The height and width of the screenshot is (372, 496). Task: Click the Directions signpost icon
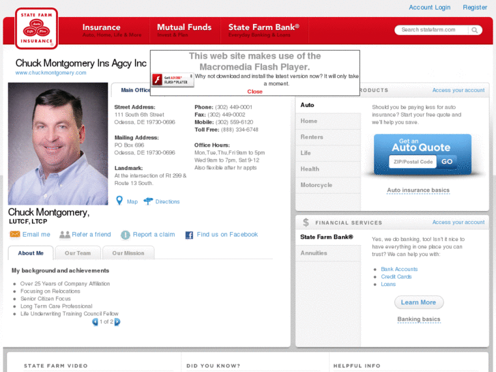click(x=148, y=201)
